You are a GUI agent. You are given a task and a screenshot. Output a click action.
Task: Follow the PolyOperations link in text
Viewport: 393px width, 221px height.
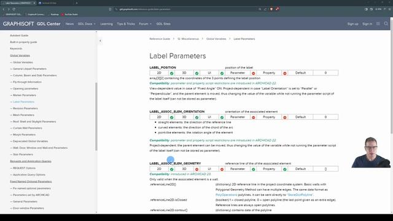[x=227, y=195]
